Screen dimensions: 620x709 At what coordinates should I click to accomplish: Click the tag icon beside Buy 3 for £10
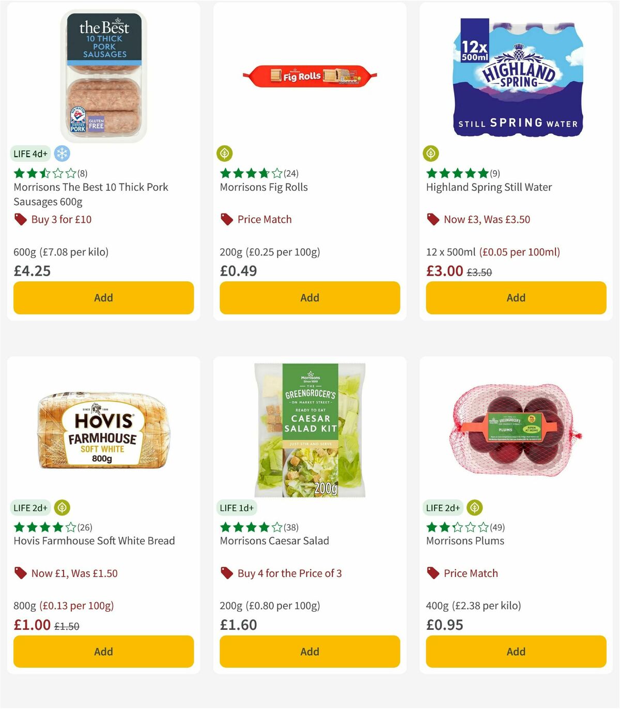(20, 219)
